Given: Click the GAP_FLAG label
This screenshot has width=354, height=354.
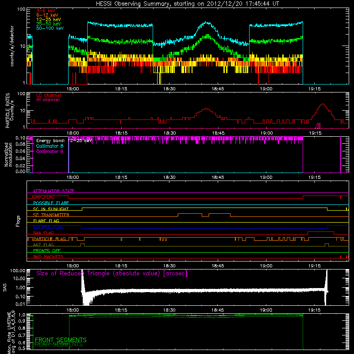Looking at the screenshot, I should coord(43,197).
